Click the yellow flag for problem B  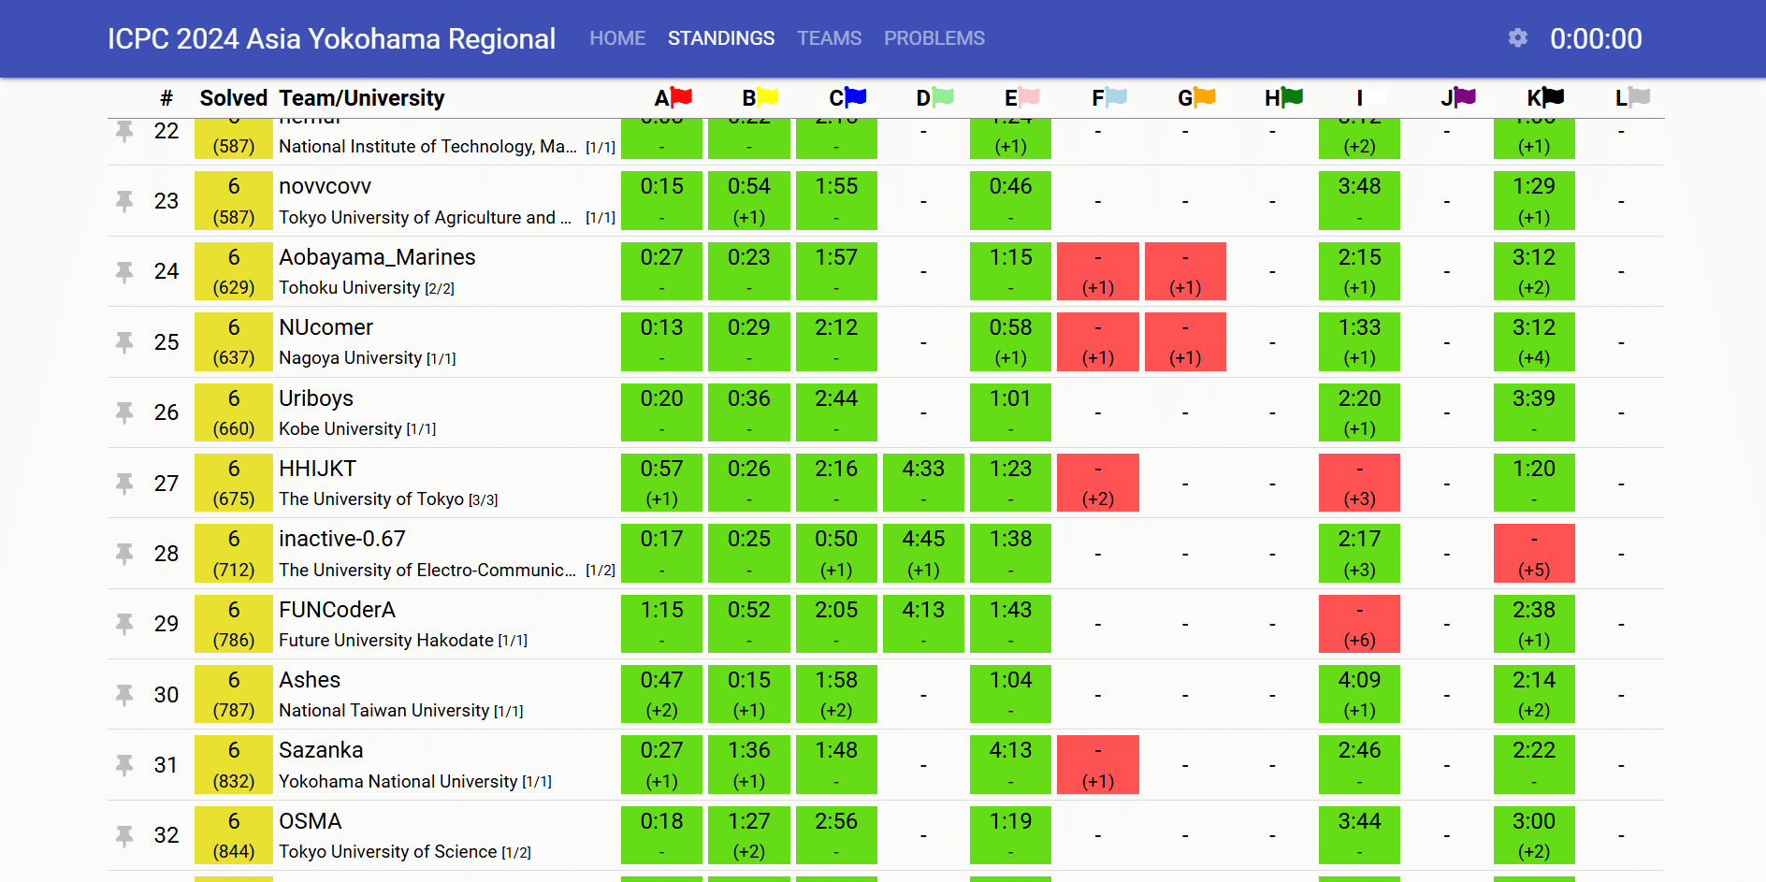point(767,96)
